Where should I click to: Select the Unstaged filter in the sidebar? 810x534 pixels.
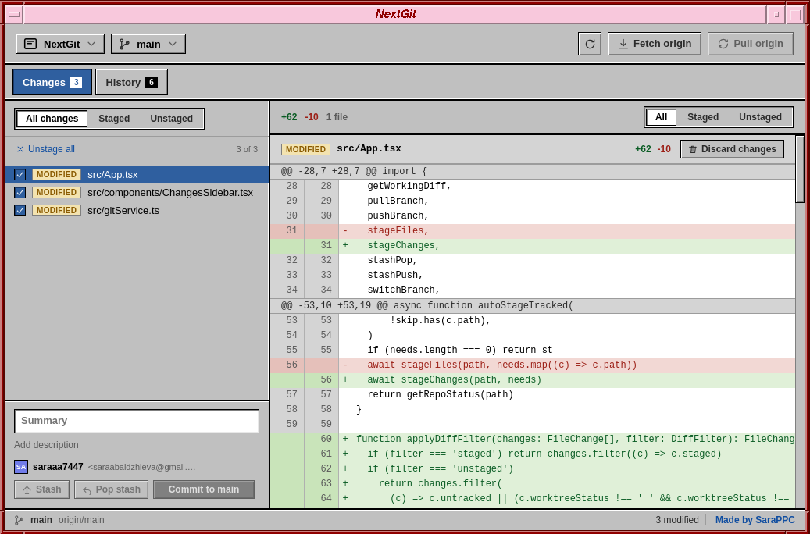click(172, 119)
